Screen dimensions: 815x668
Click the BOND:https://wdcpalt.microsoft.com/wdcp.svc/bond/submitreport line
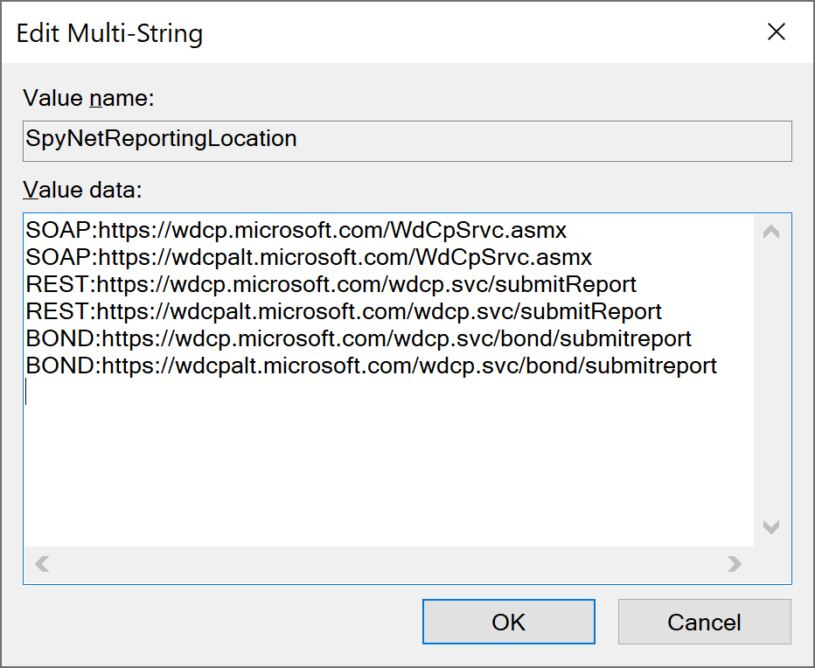pos(371,365)
